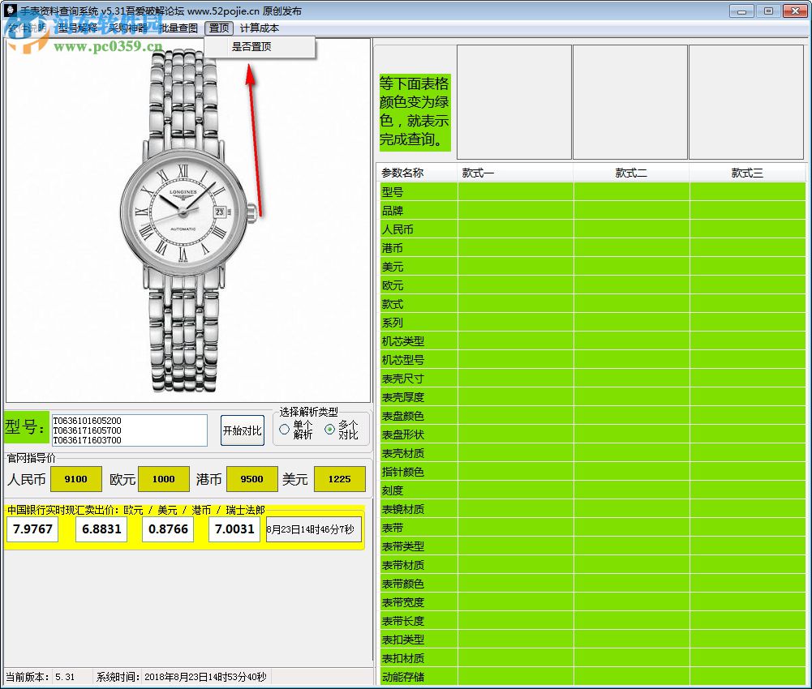Select the 表扣材质 row

pyautogui.click(x=593, y=658)
